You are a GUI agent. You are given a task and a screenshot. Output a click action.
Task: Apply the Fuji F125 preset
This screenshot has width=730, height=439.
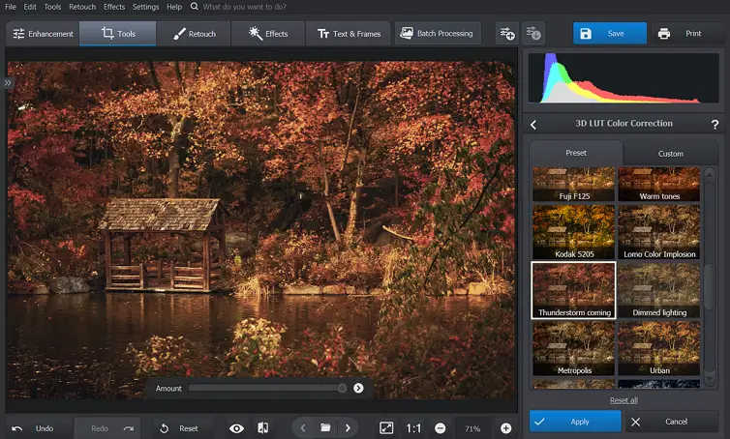click(x=573, y=184)
